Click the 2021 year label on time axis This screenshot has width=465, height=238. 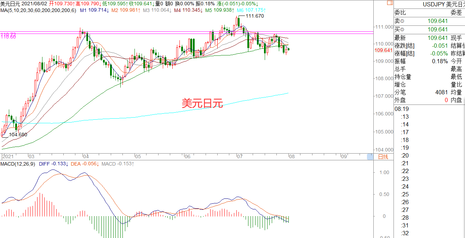(7, 156)
